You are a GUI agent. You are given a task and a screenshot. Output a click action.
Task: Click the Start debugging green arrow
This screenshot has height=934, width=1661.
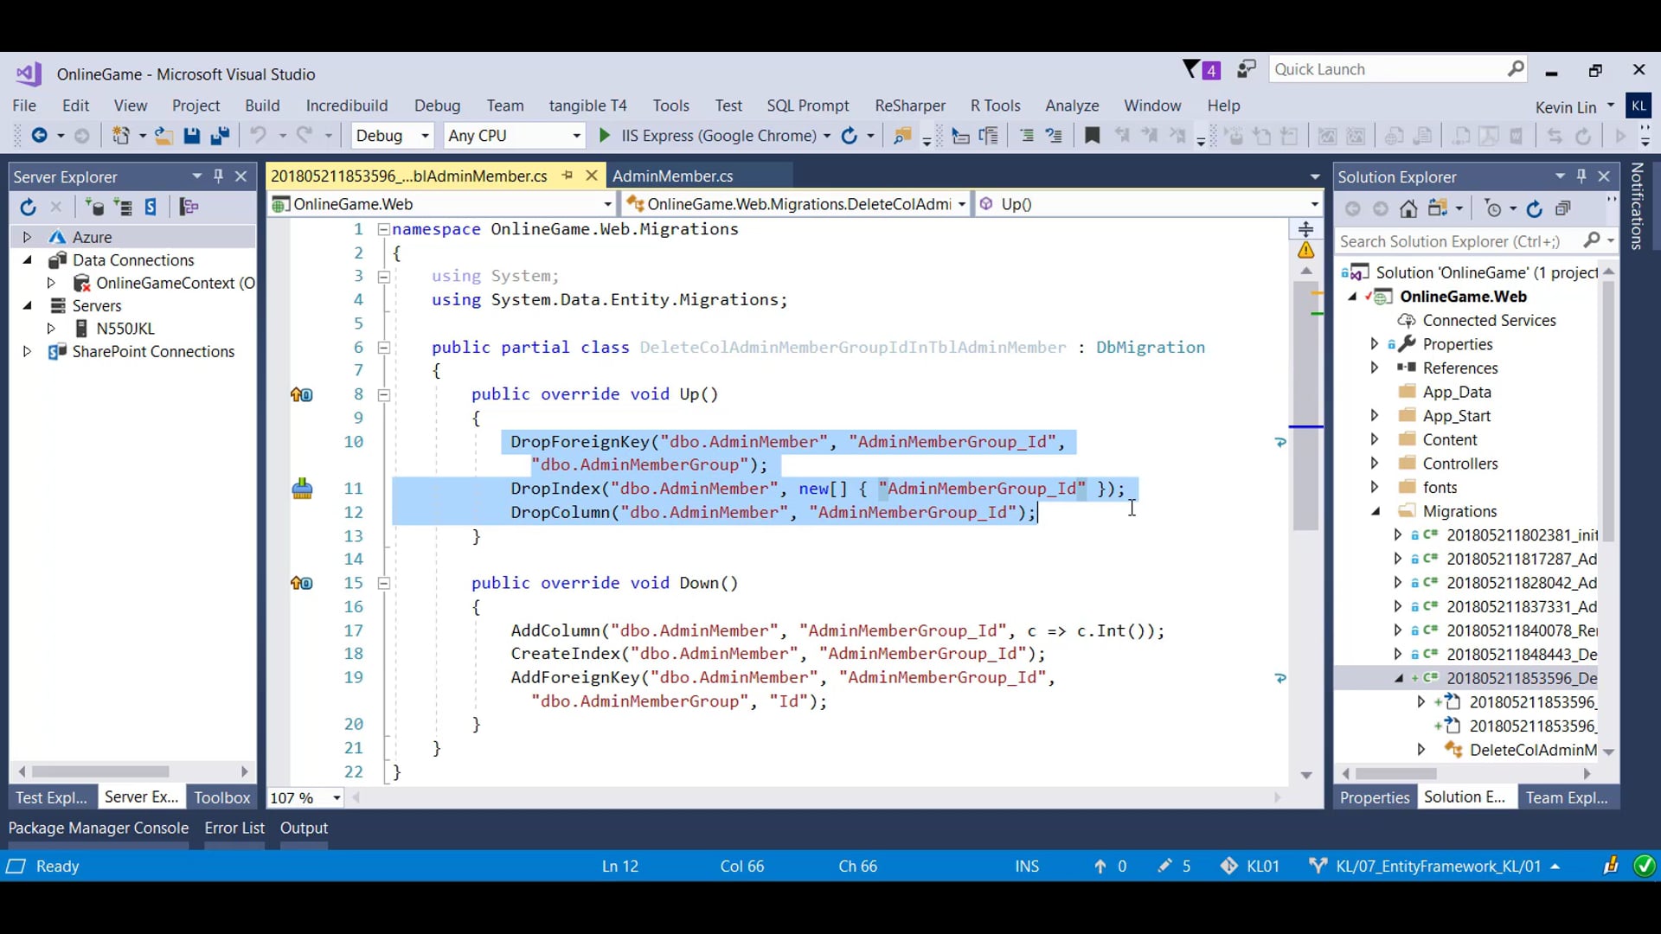(603, 136)
